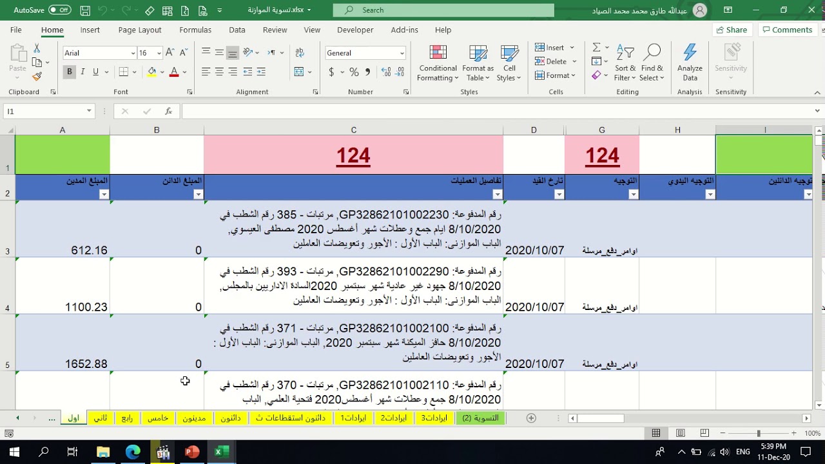Switch to Page Layout view icon
The width and height of the screenshot is (825, 464).
[680, 434]
